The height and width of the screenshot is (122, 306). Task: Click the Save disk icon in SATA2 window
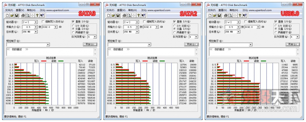[x=118, y=15]
